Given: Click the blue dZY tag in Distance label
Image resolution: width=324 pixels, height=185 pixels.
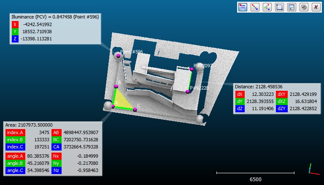Looking at the screenshot, I should [x=282, y=108].
